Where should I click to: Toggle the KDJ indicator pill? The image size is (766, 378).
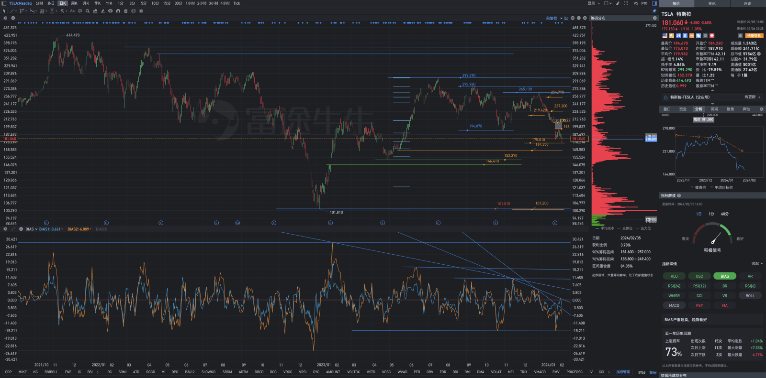click(x=674, y=276)
